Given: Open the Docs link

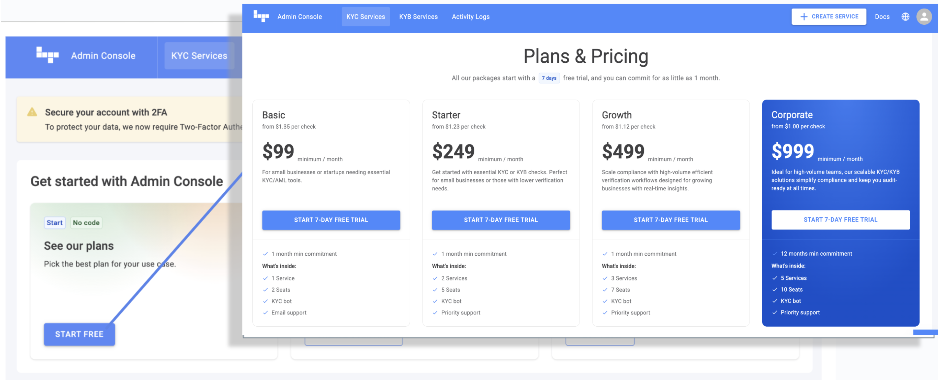Looking at the screenshot, I should [x=882, y=17].
